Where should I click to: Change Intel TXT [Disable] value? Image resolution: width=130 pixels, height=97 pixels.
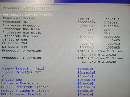[x=87, y=72]
